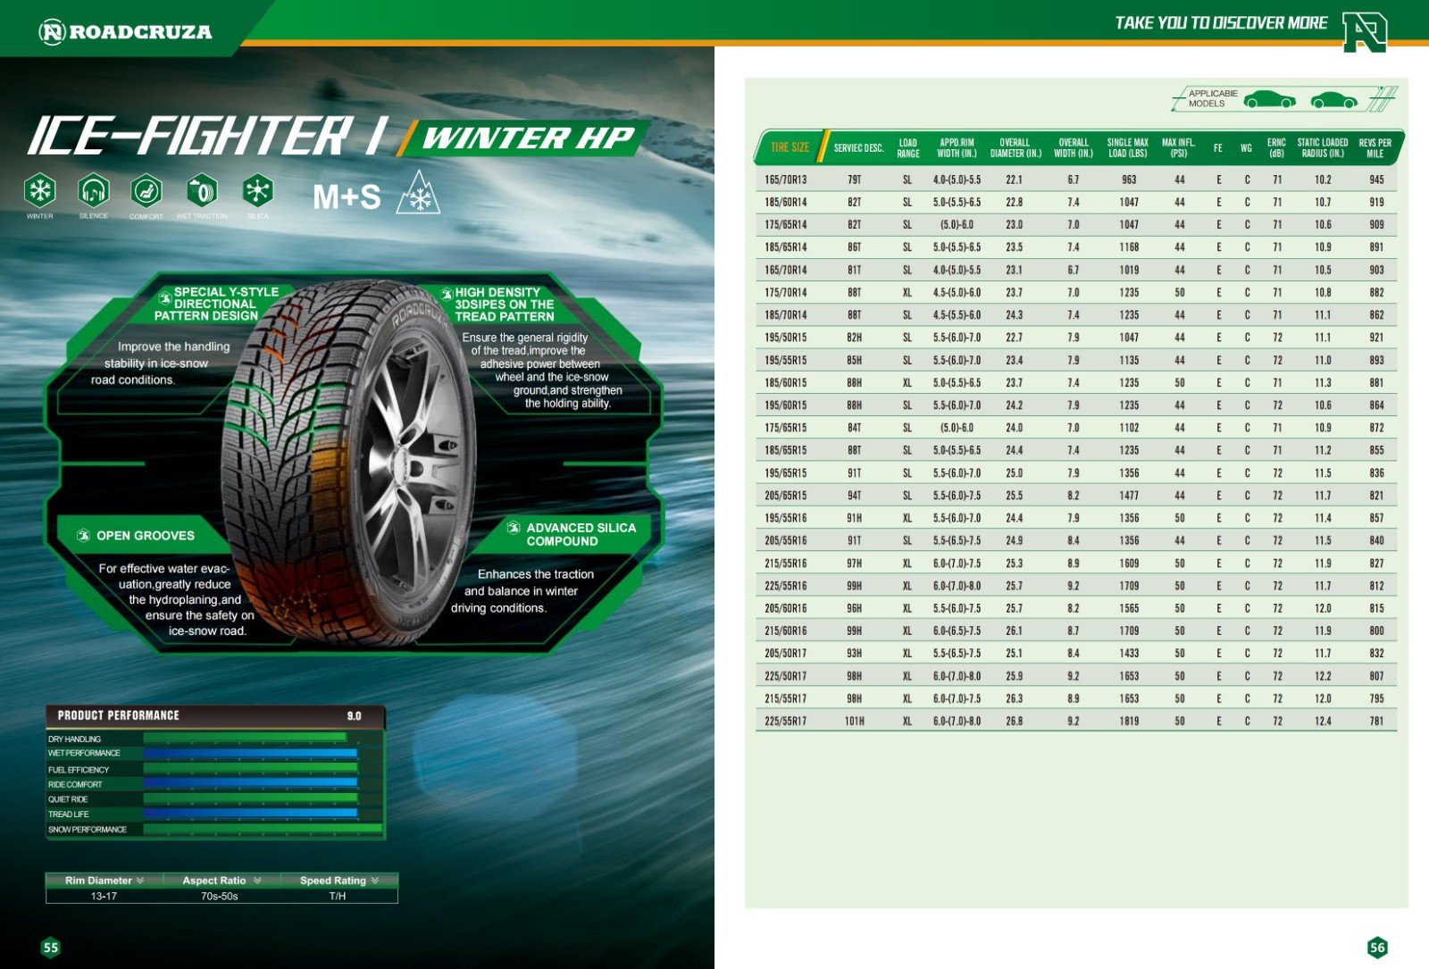Click the Roadcruza logo in the header
1429x969 pixels.
point(126,32)
